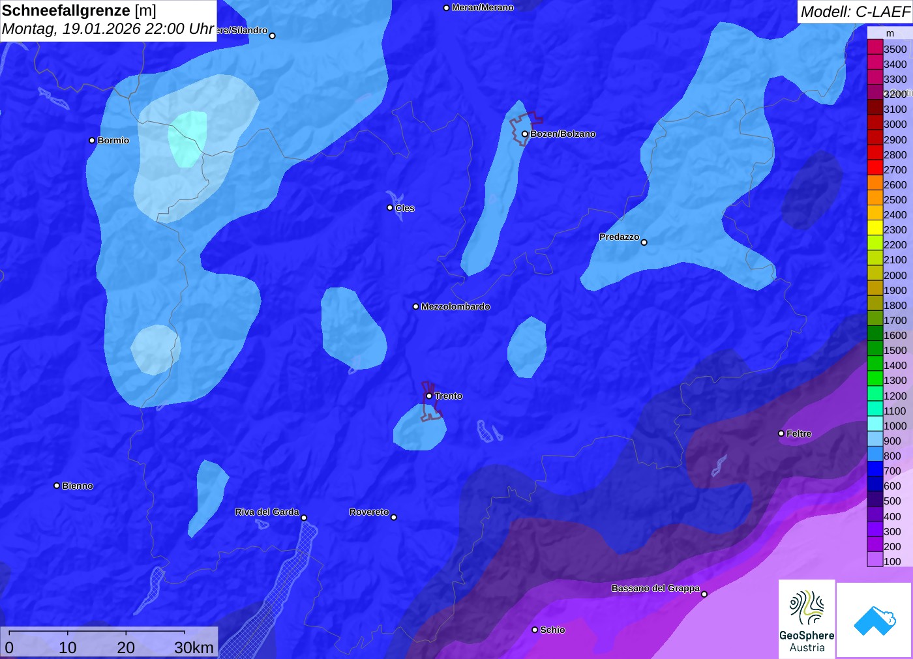Click the Silandro marker dot
This screenshot has height=659, width=913.
point(273,36)
